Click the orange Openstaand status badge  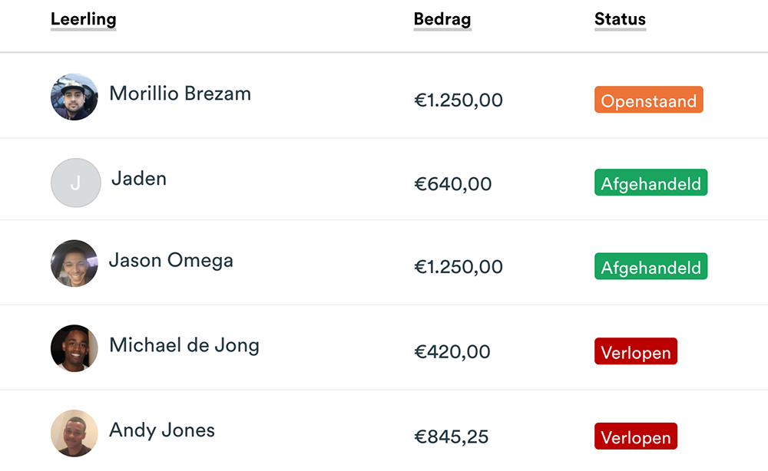pos(648,100)
